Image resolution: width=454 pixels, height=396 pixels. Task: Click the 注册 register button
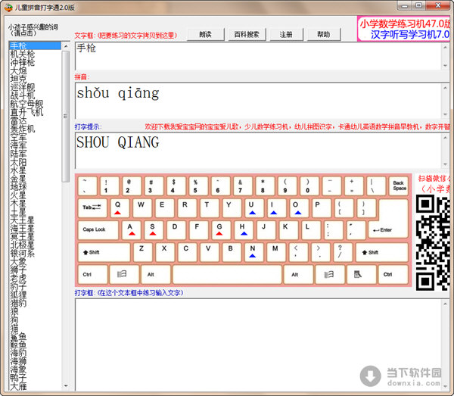click(x=286, y=35)
